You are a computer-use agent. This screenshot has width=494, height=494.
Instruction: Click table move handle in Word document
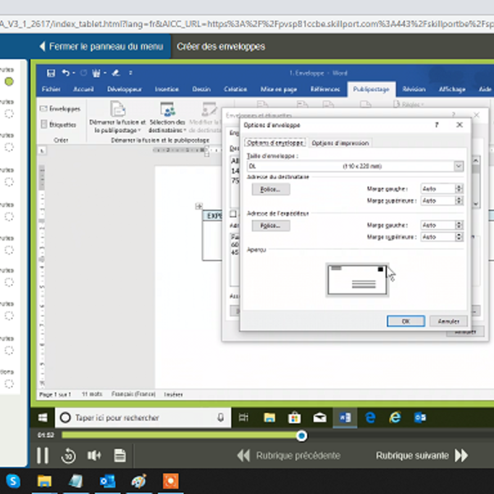[x=199, y=206]
